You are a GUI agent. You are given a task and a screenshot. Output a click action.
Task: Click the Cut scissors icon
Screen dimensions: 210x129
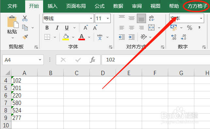point(25,18)
